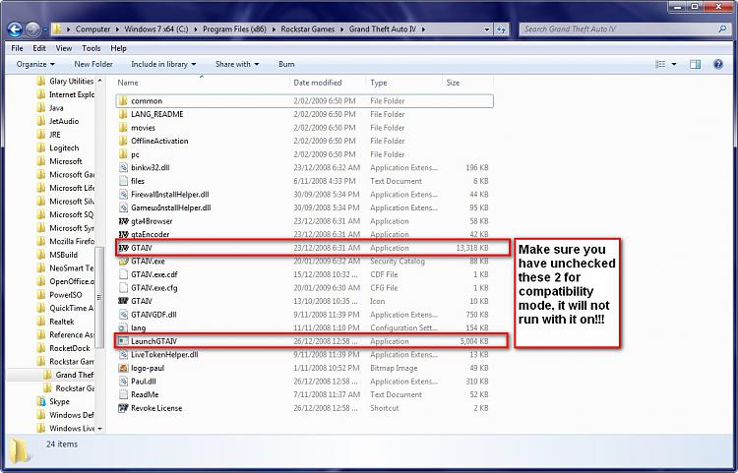
Task: Click the common folder icon
Action: click(x=123, y=100)
